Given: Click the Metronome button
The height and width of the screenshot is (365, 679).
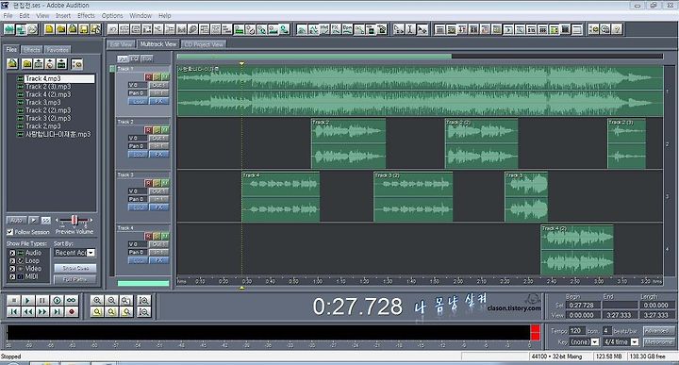Looking at the screenshot, I should [x=658, y=342].
